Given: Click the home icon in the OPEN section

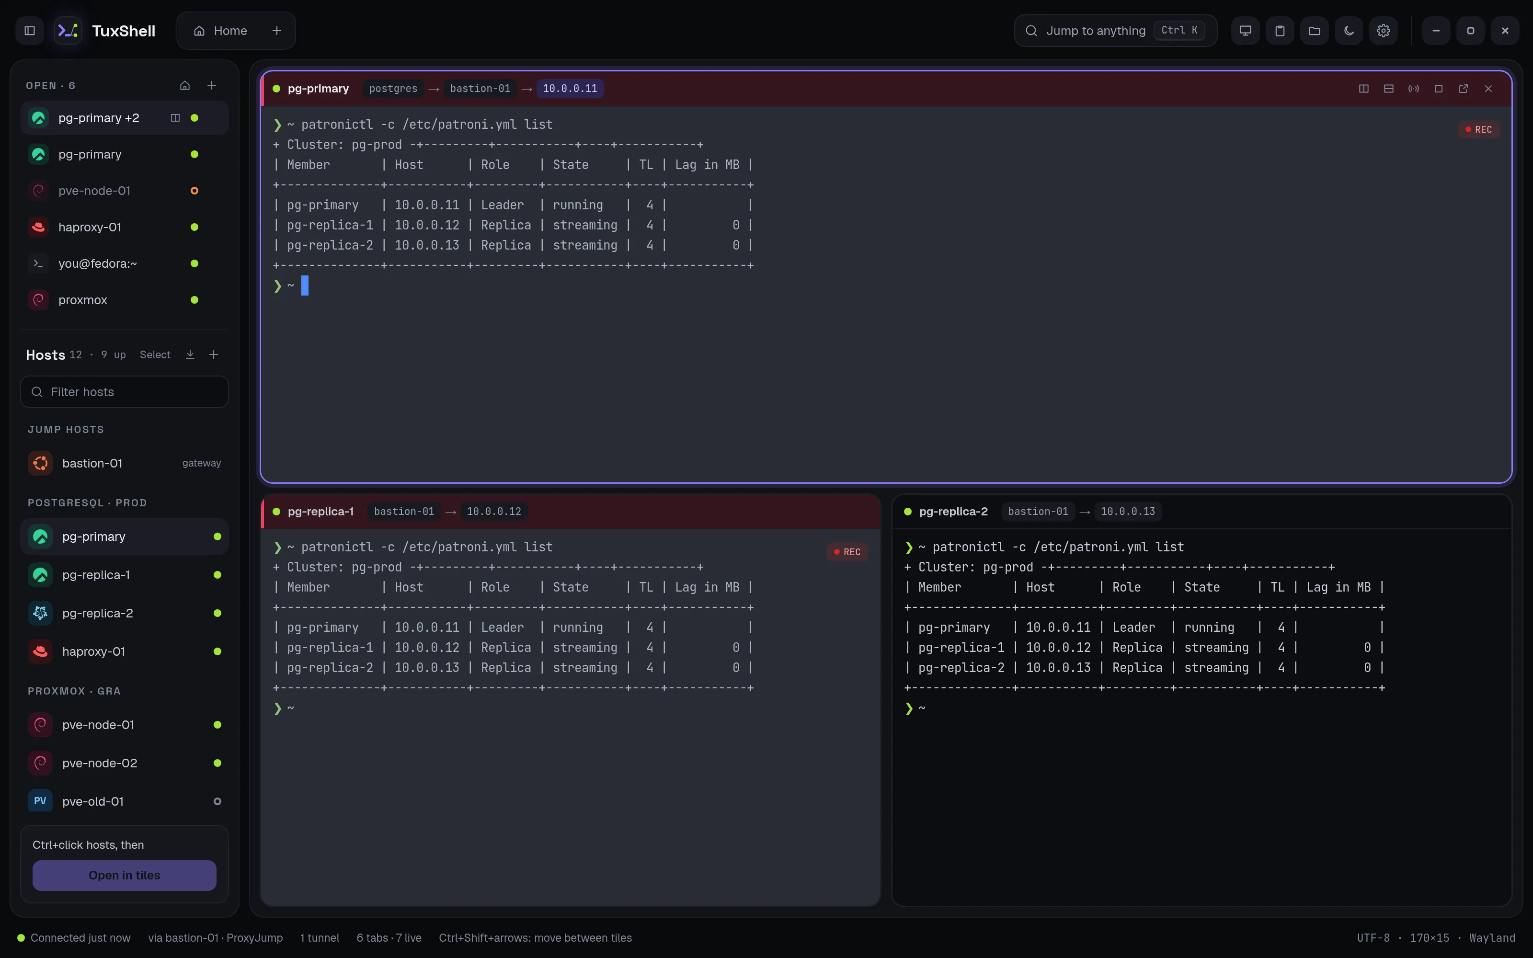Looking at the screenshot, I should pyautogui.click(x=185, y=86).
